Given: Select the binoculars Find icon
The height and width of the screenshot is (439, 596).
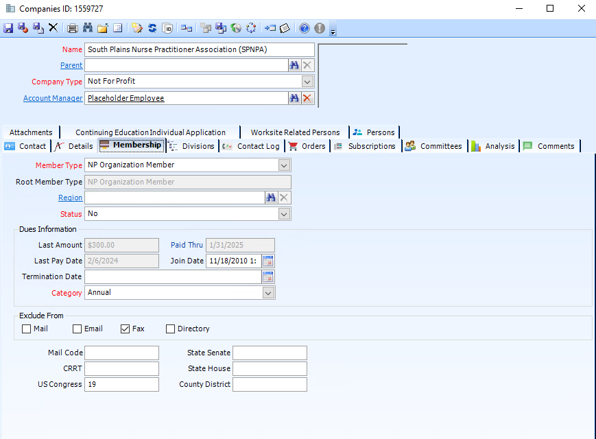Looking at the screenshot, I should coord(87,28).
